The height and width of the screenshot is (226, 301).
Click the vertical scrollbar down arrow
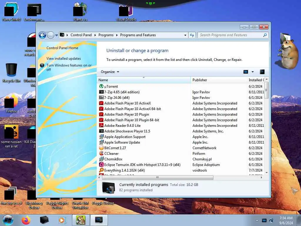(x=266, y=172)
